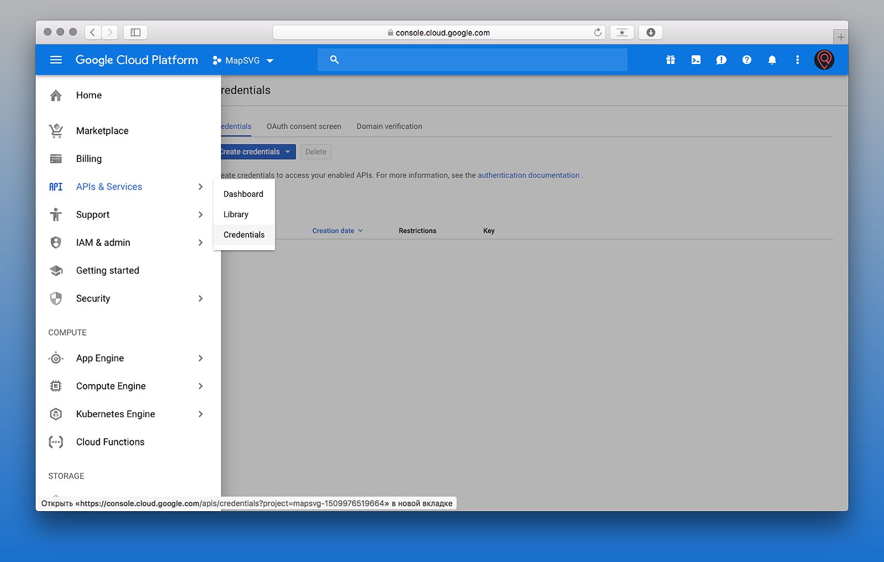Click the Marketplace cart icon
Screen dimensions: 884x562
pos(56,131)
